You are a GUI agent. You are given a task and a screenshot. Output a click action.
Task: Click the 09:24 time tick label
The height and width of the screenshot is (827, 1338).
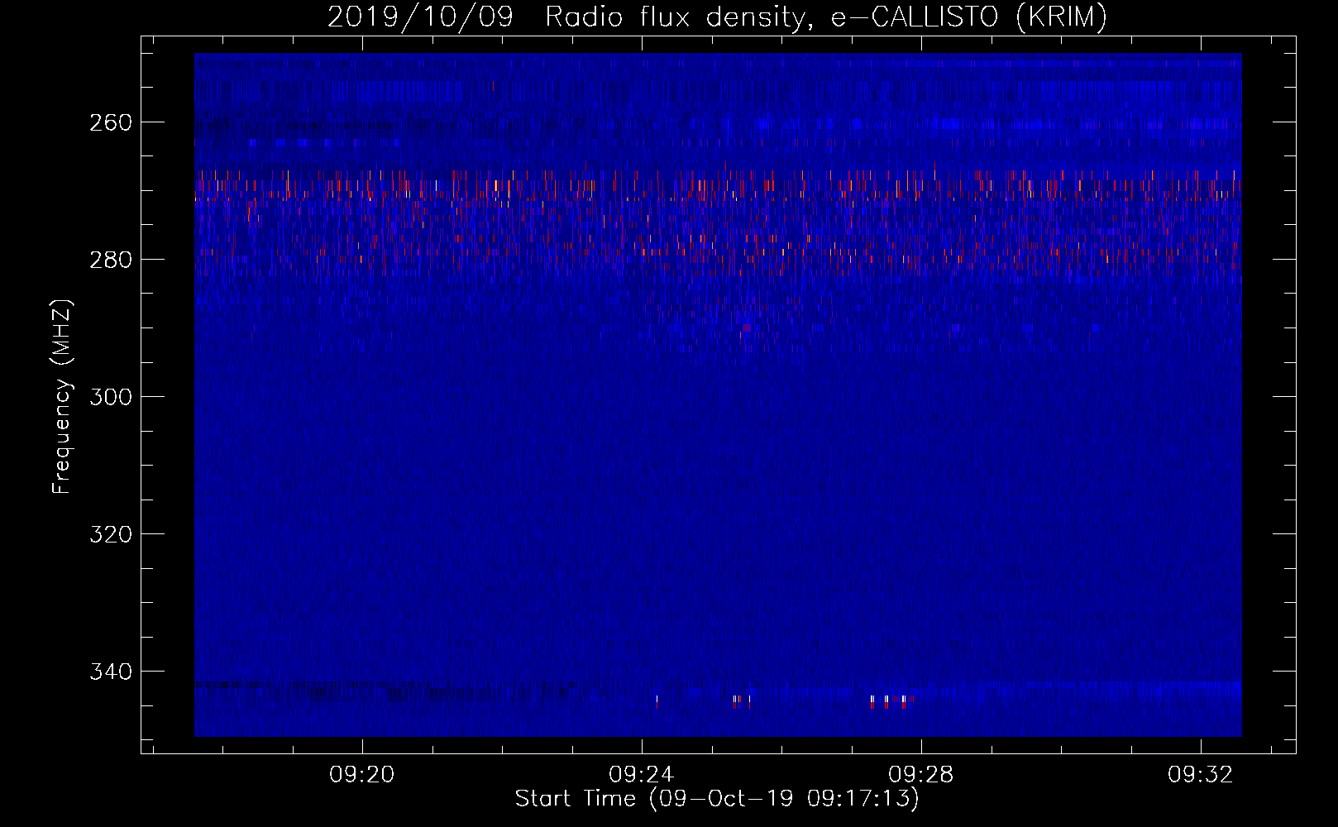pyautogui.click(x=641, y=775)
